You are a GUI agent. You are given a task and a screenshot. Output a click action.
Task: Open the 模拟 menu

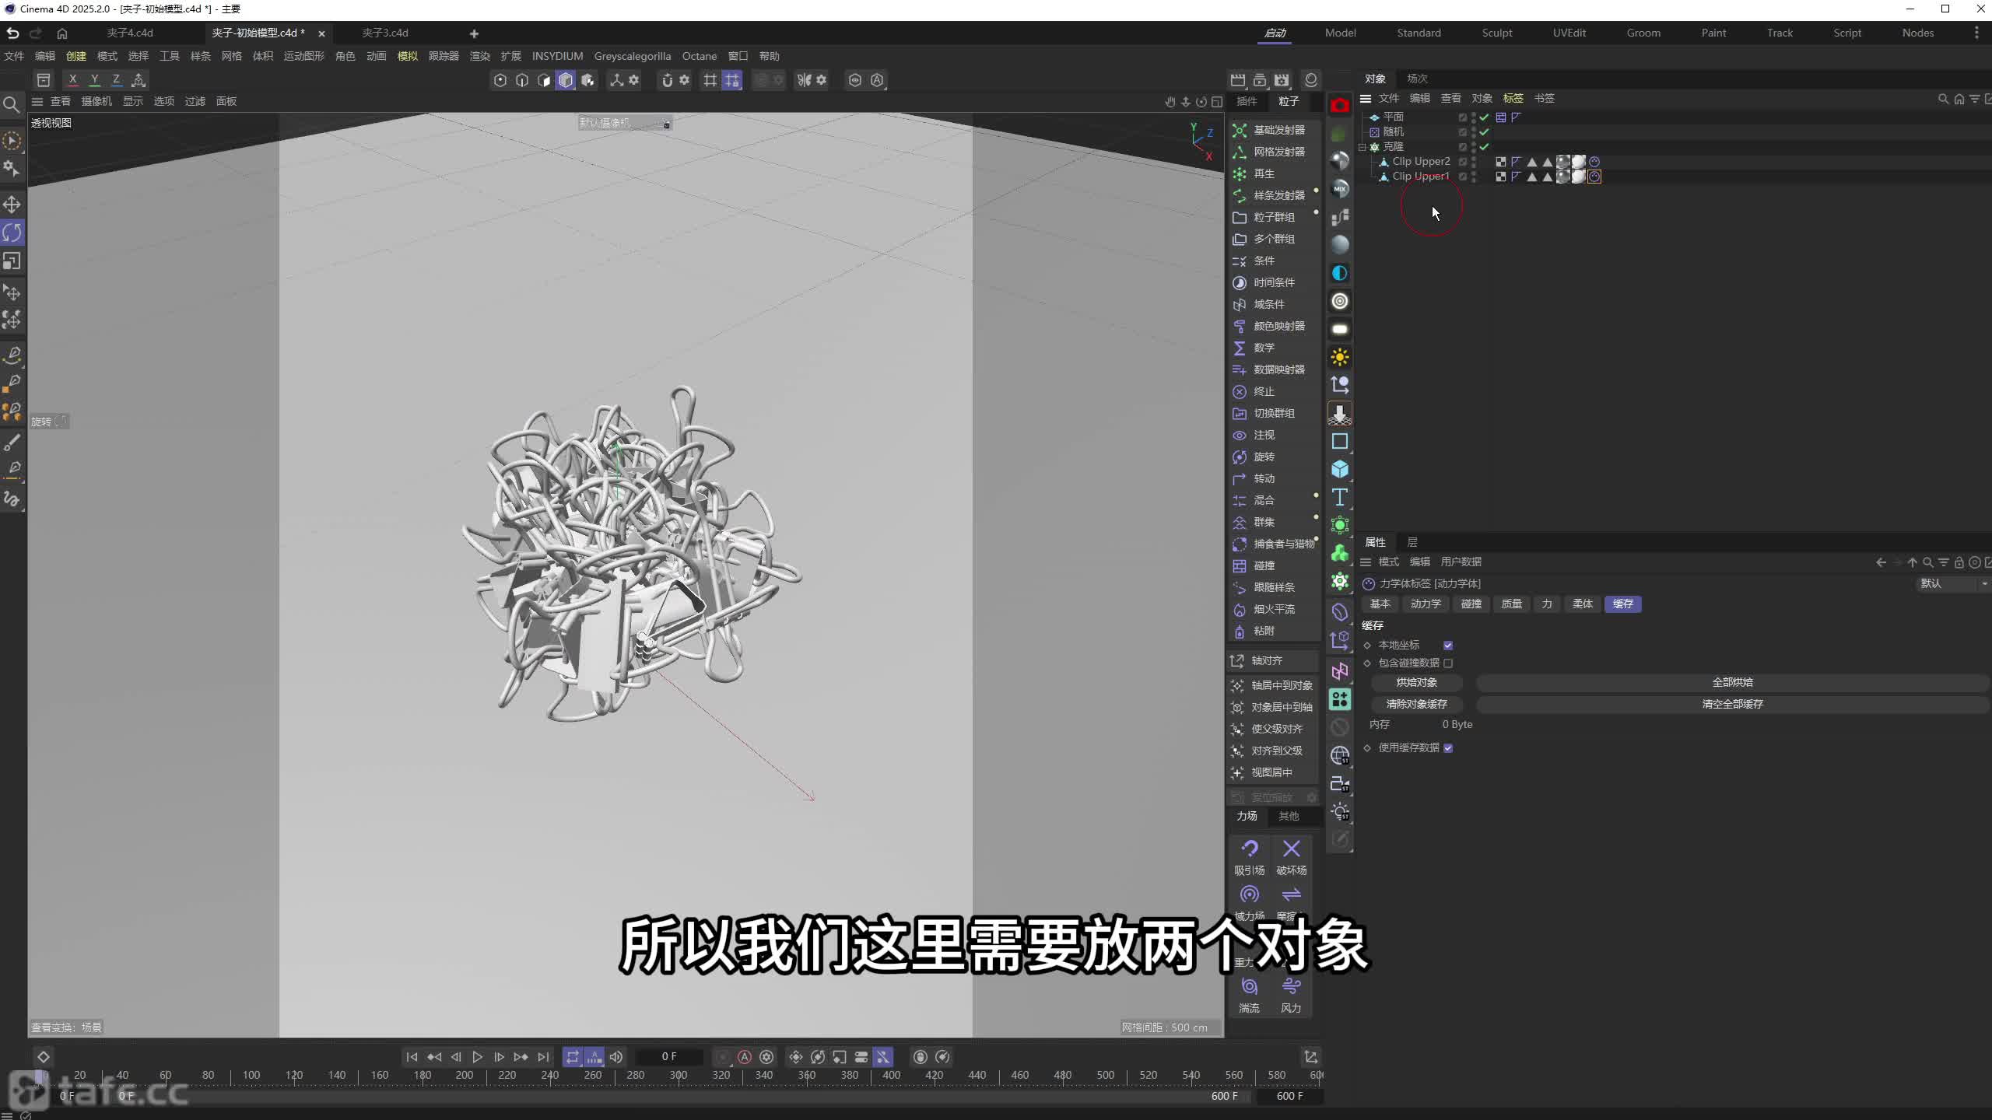click(x=408, y=56)
